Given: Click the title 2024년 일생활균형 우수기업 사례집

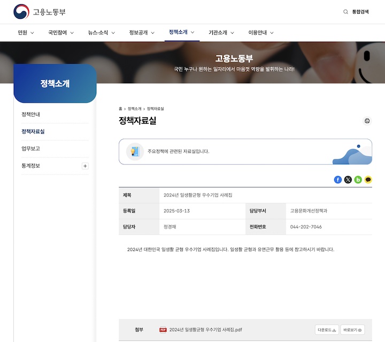Looking at the screenshot, I should [x=198, y=195].
